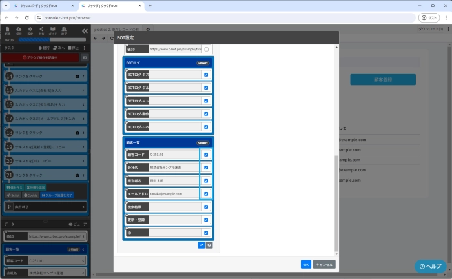Toggle the メールアドレス checkbox
The width and height of the screenshot is (452, 279).
pos(206,193)
